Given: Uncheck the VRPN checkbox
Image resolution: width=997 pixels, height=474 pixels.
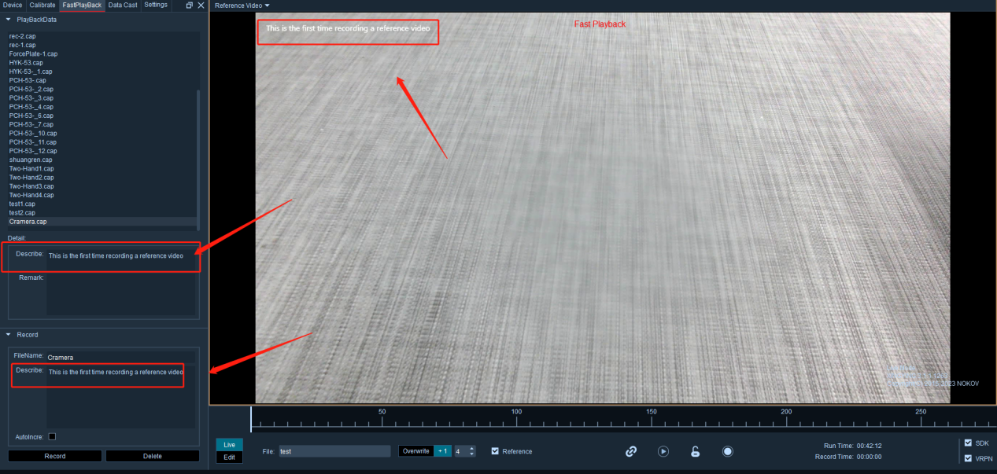Looking at the screenshot, I should click(968, 458).
